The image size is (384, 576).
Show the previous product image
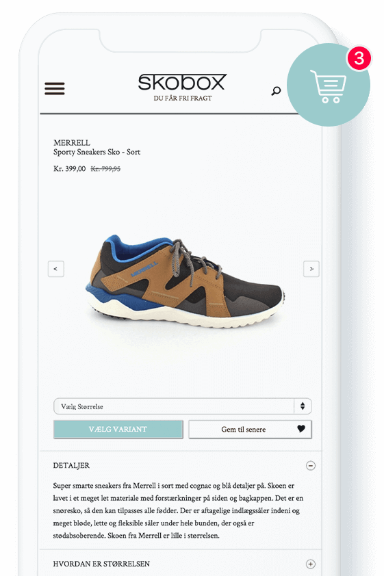[x=56, y=269]
